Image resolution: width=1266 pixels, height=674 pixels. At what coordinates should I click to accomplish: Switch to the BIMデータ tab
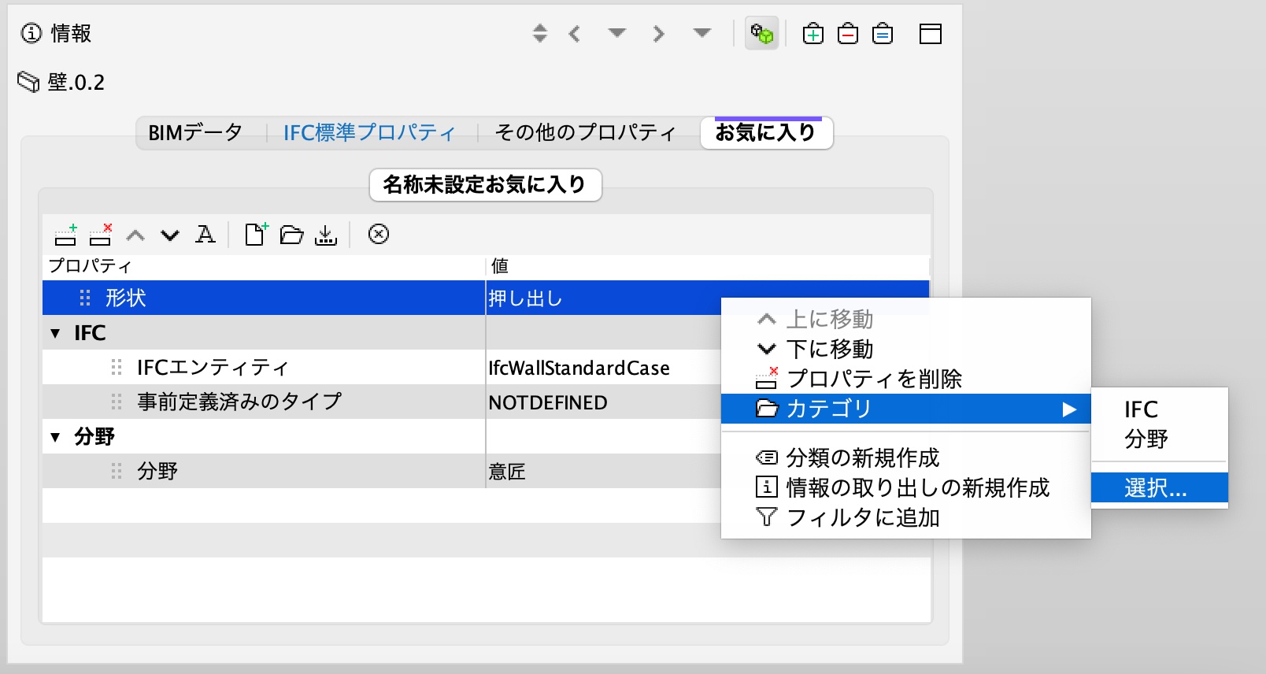[195, 132]
